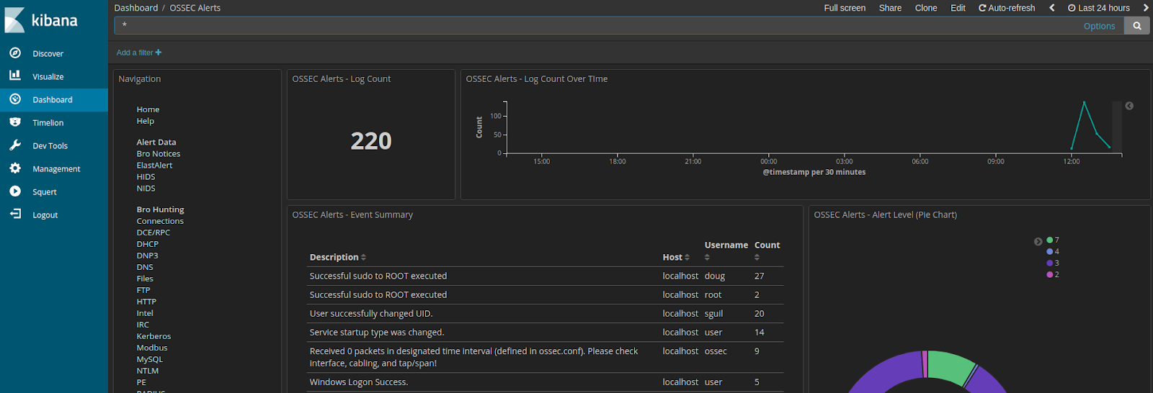Open PE navigation link
The height and width of the screenshot is (393, 1153).
(x=141, y=382)
